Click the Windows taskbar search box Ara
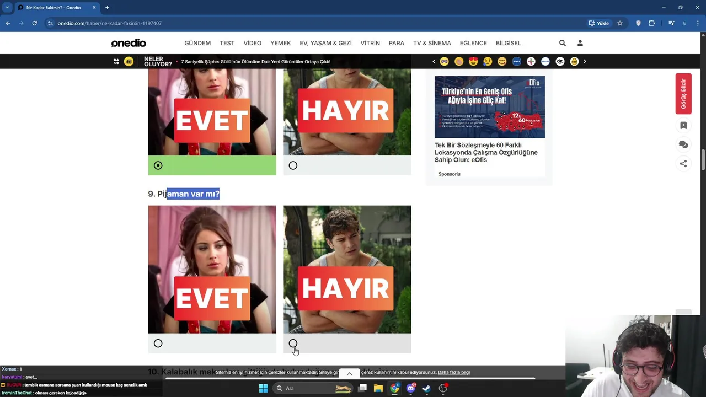Viewport: 706px width, 397px height. tap(312, 388)
